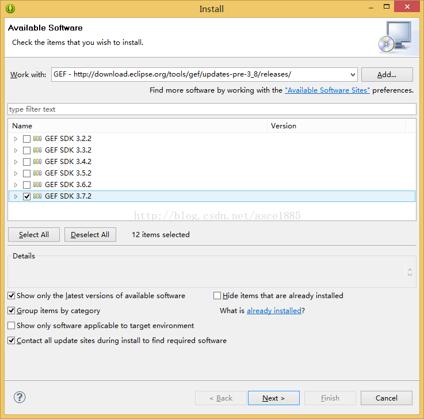Click the Details scroll down arrow
Screen dimensions: 424x419
tap(410, 274)
